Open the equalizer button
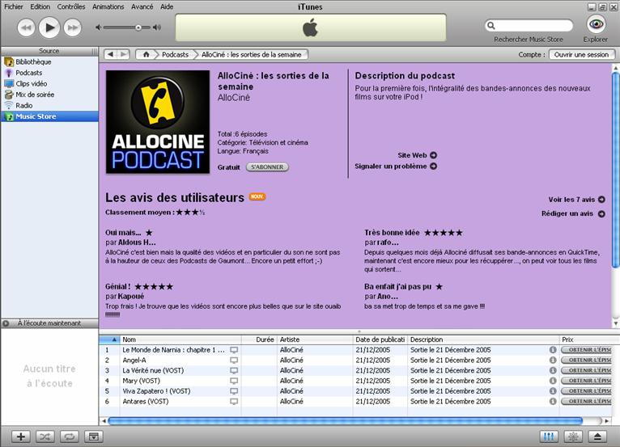The height and width of the screenshot is (447, 620). click(549, 436)
